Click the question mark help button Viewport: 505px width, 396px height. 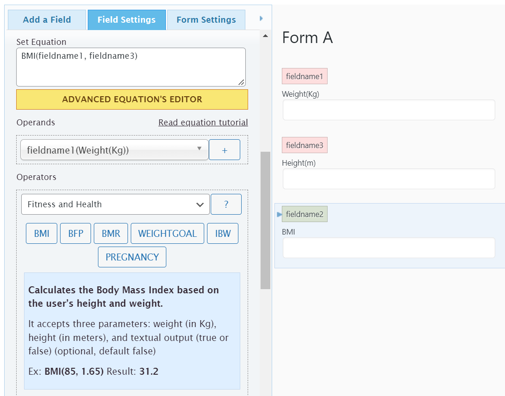coord(226,204)
